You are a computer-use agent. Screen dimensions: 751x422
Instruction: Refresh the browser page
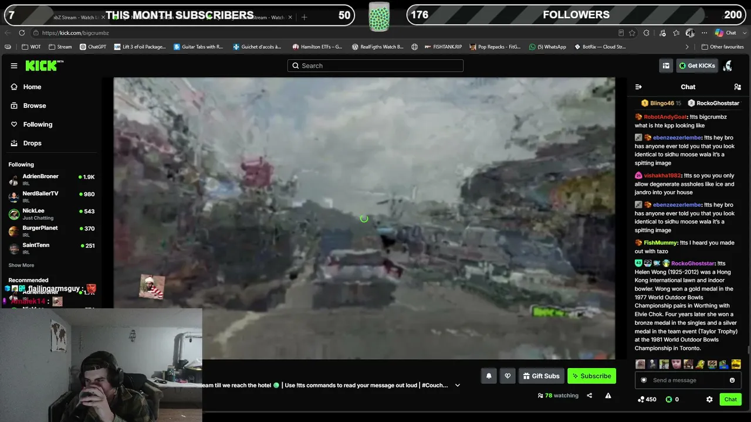(x=22, y=33)
